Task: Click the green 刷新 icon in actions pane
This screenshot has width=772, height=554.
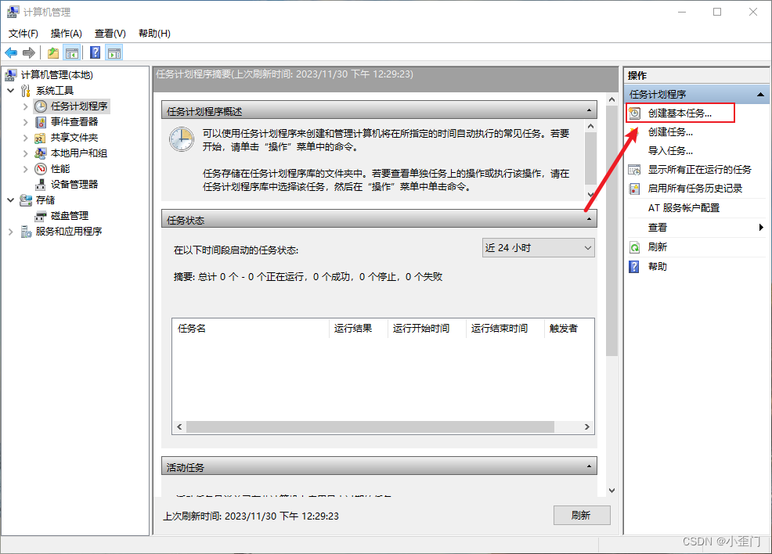Action: point(635,247)
